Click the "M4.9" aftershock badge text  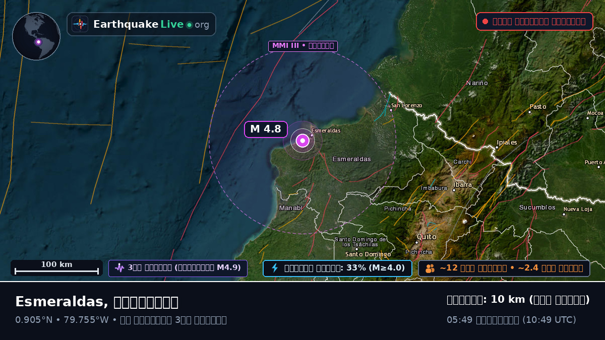pos(229,268)
